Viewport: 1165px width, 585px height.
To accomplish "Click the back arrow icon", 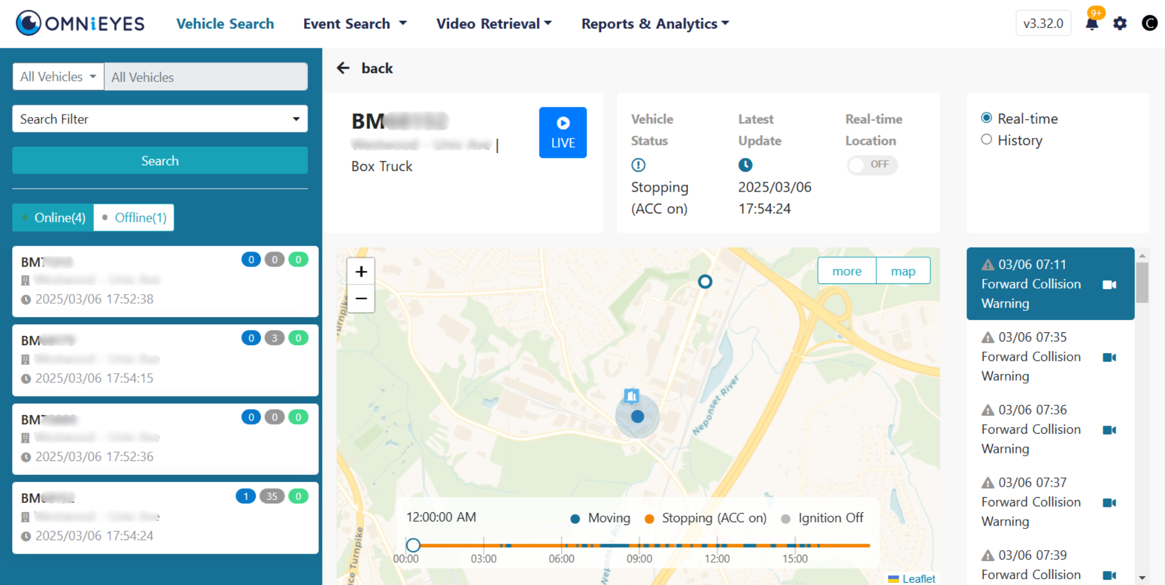I will coord(343,68).
